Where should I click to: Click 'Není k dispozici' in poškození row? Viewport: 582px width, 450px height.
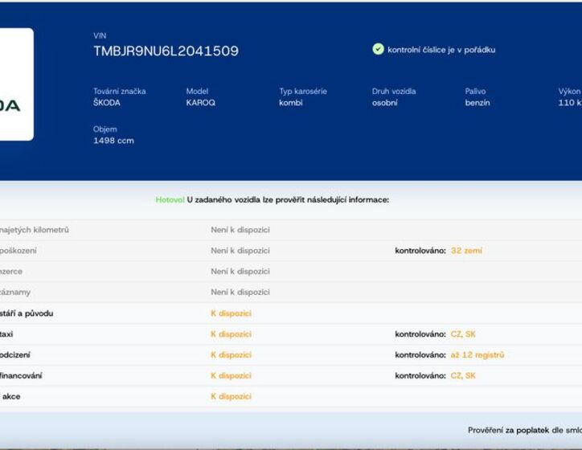(x=240, y=251)
